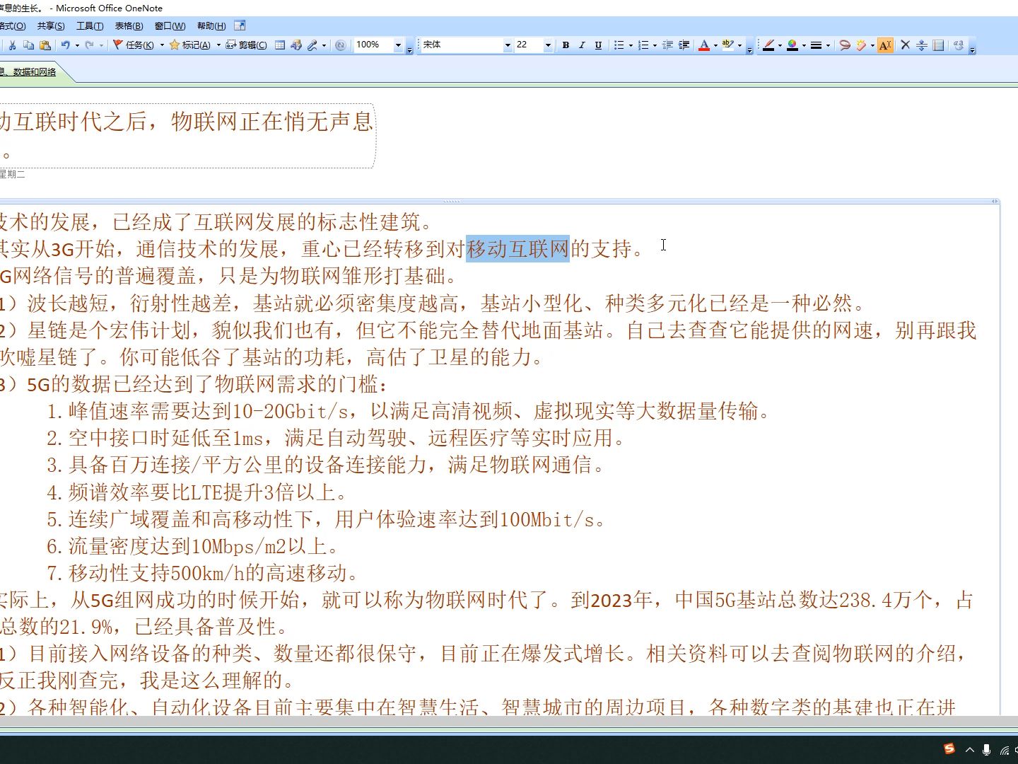Screen dimensions: 1018x764
Task: Click the Wi-Fi network tray icon
Action: tap(1005, 750)
